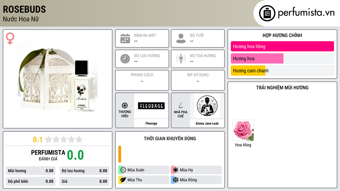Click the Độ toả hương label
The image size is (340, 191).
pos(203,56)
